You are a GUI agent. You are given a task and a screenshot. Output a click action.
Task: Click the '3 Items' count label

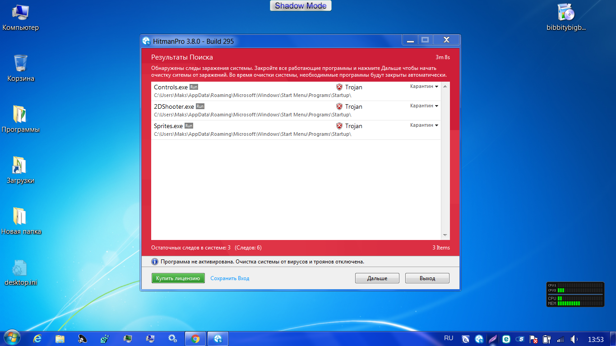pos(441,248)
